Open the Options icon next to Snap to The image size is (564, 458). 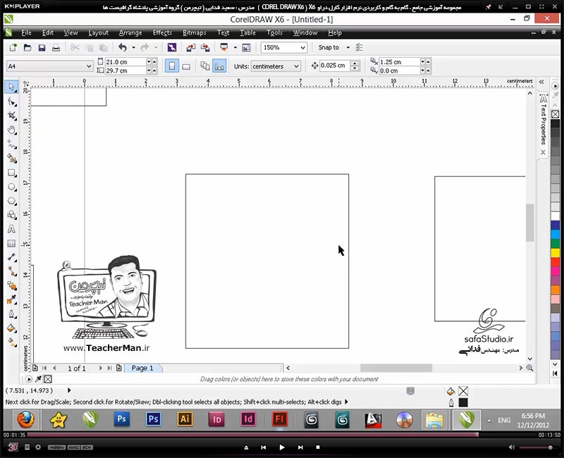pyautogui.click(x=359, y=47)
